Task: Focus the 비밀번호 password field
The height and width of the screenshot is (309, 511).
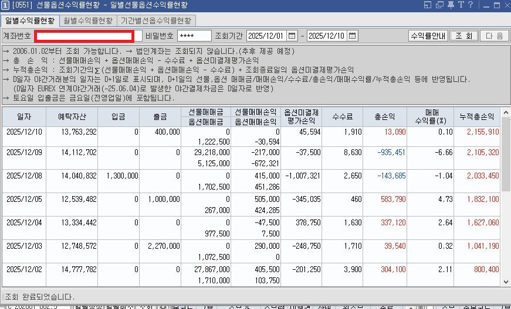Action: (x=194, y=36)
